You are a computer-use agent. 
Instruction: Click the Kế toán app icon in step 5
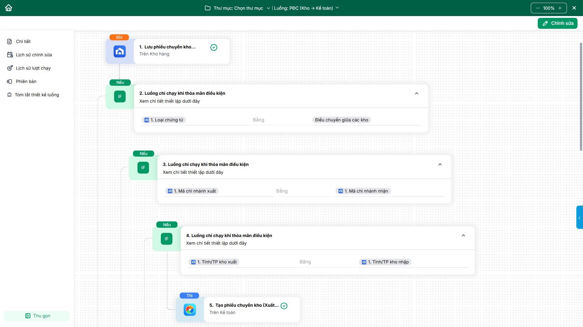tap(190, 310)
